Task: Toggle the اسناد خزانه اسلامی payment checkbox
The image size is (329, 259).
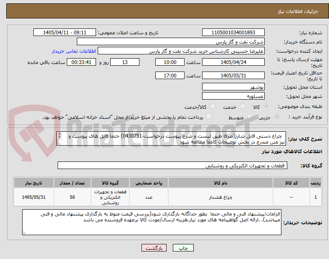Action: click(x=209, y=116)
